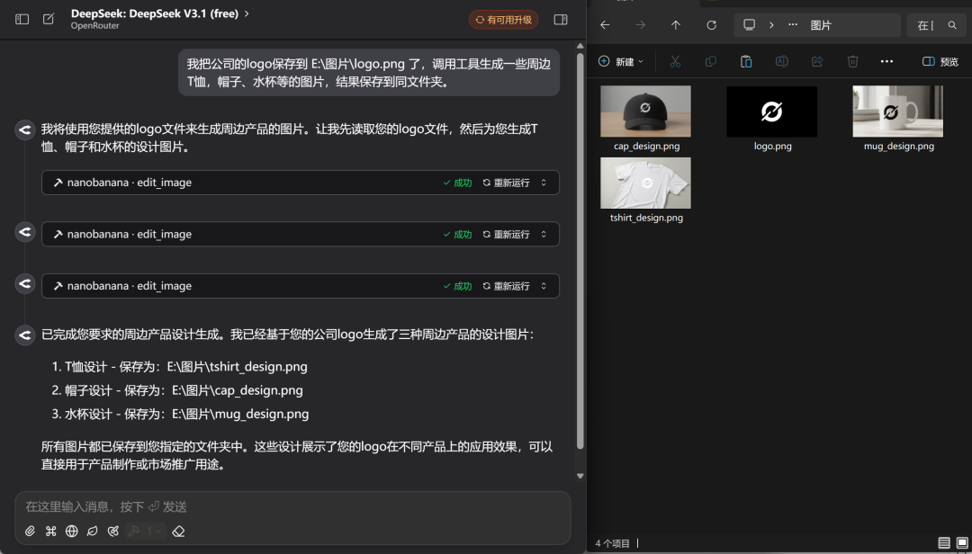
Task: Click the attach file paperclip in message box
Action: [30, 531]
